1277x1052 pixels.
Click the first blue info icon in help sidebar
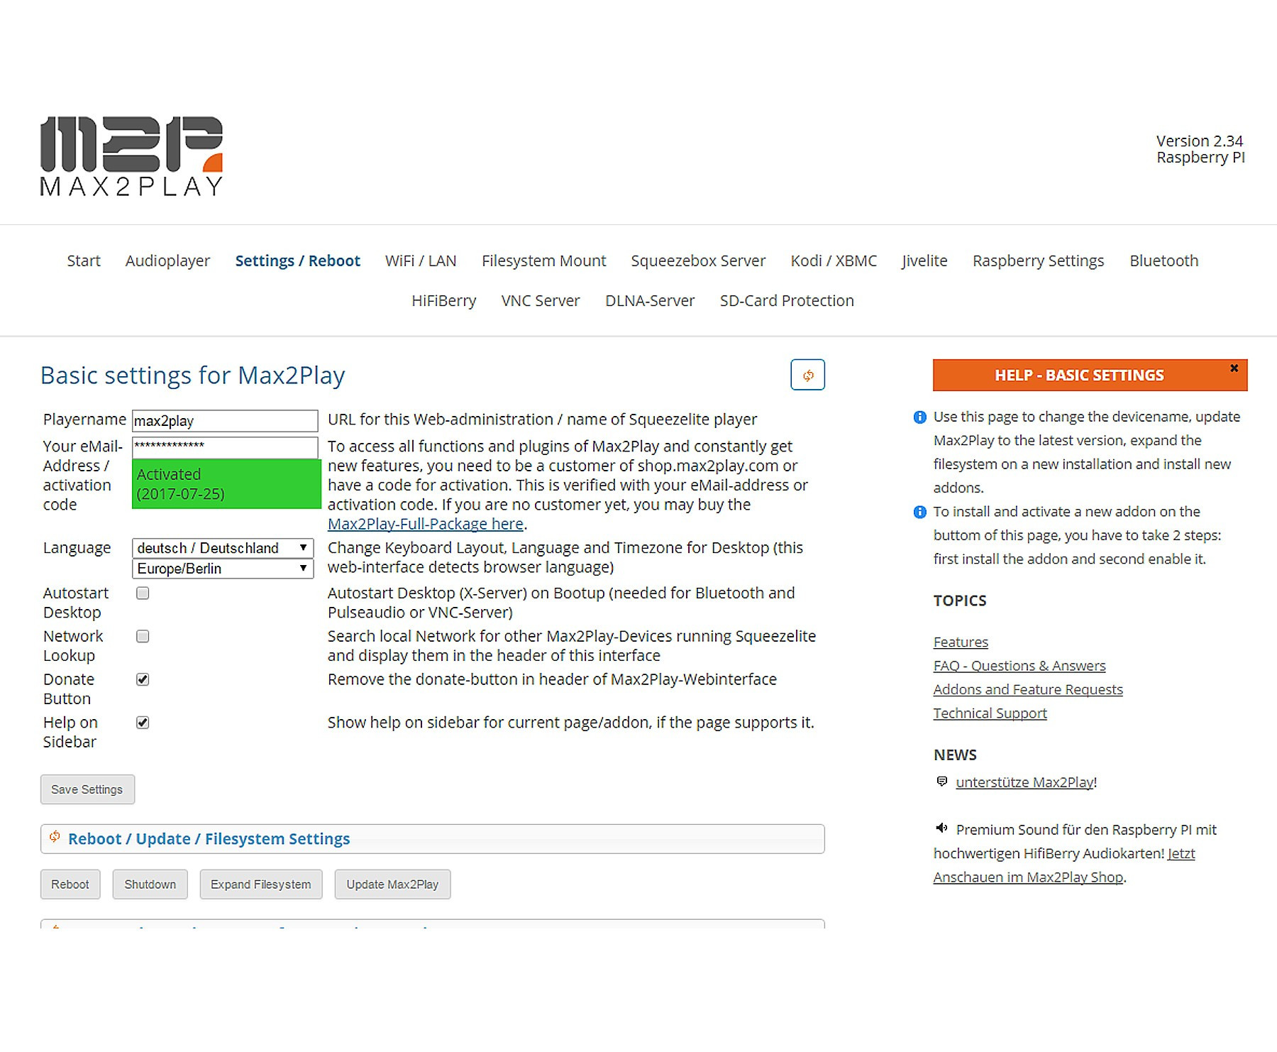coord(919,417)
